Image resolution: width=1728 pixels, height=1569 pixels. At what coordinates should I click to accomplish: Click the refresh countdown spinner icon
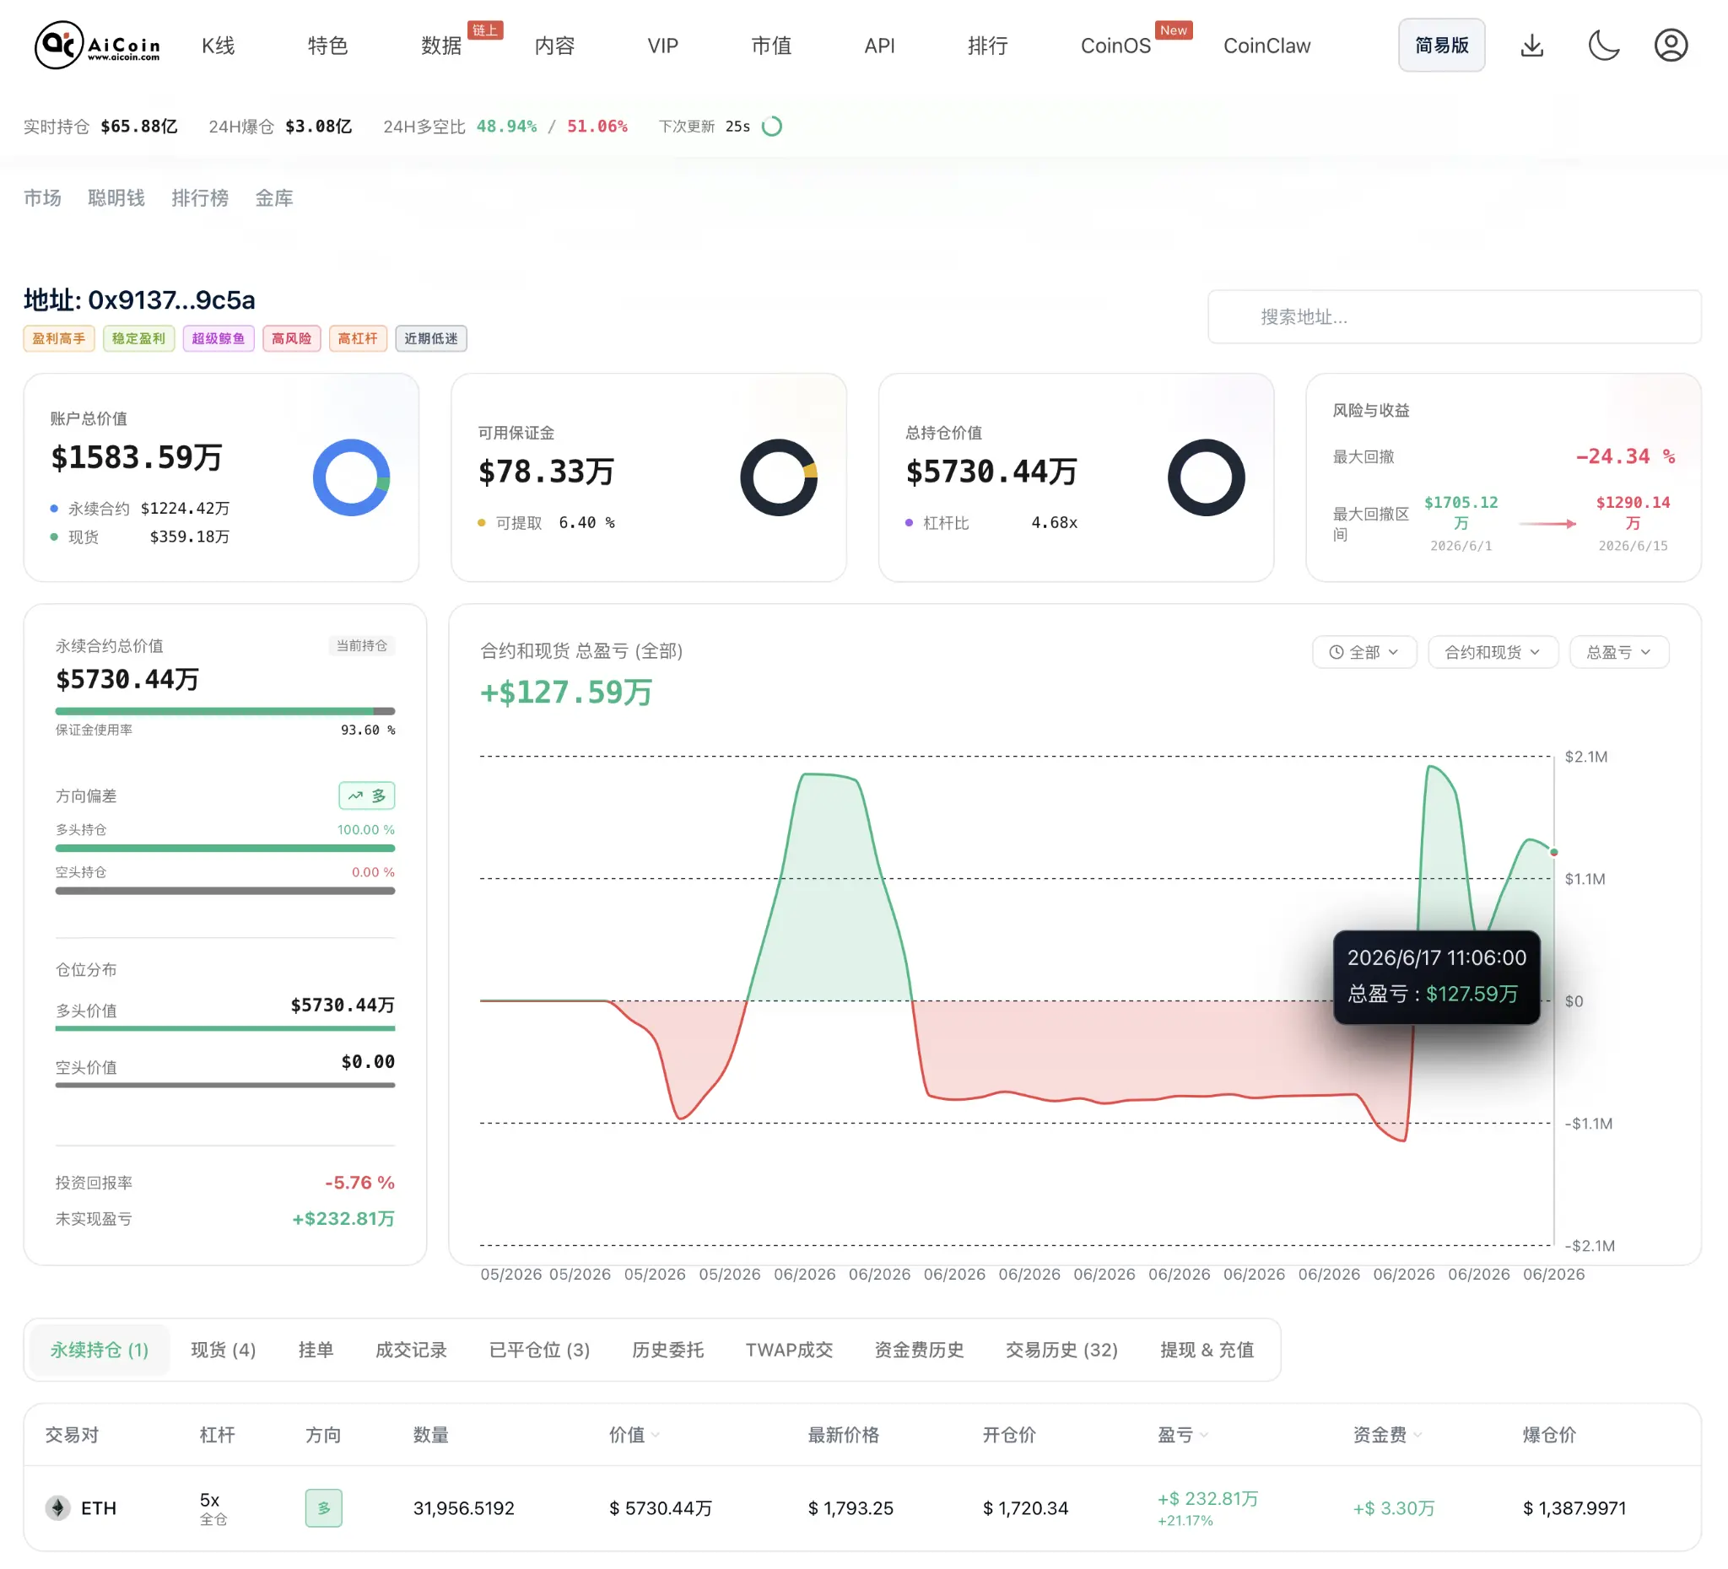(x=771, y=127)
